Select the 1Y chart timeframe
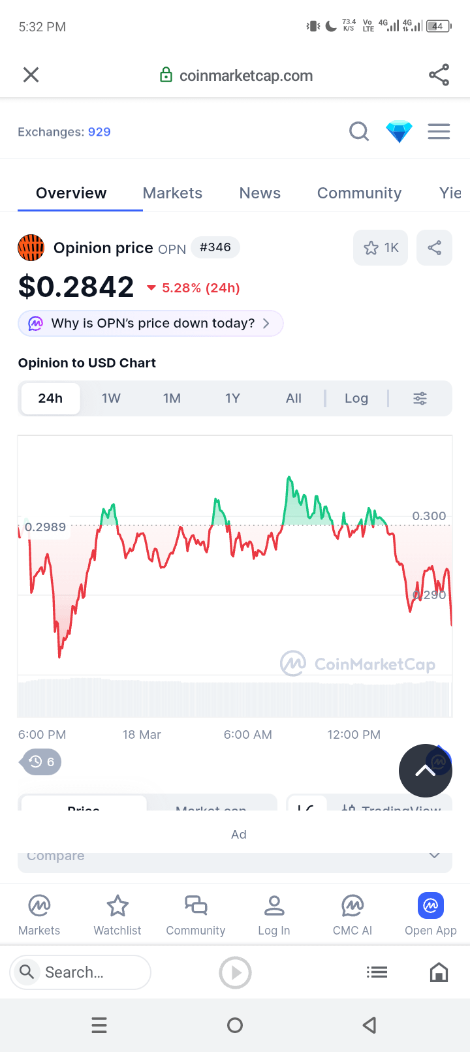 pos(232,398)
